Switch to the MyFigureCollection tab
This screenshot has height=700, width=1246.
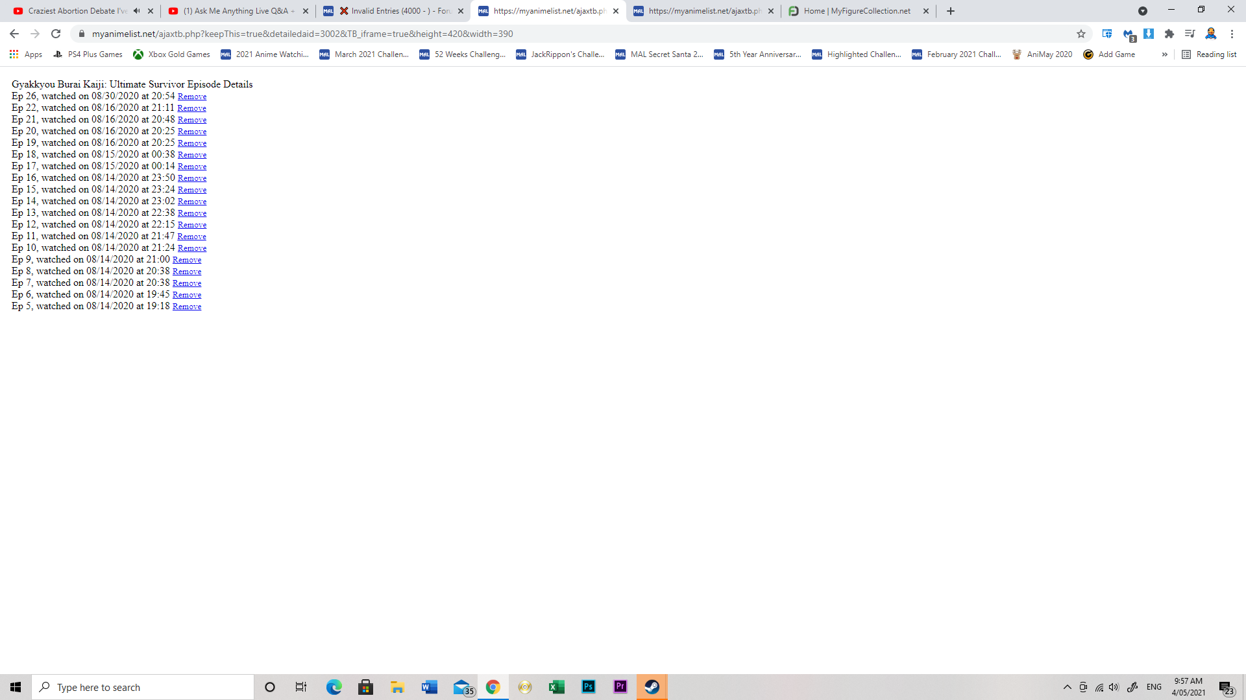click(x=857, y=11)
